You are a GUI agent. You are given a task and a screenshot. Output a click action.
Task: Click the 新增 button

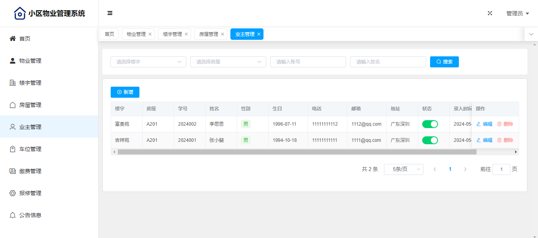[x=125, y=92]
